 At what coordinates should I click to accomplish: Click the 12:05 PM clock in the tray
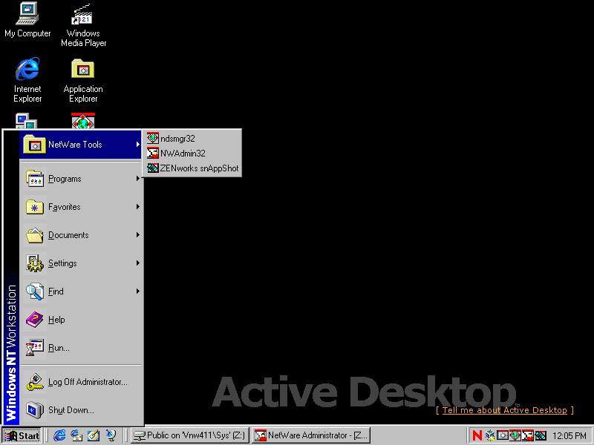tap(569, 436)
